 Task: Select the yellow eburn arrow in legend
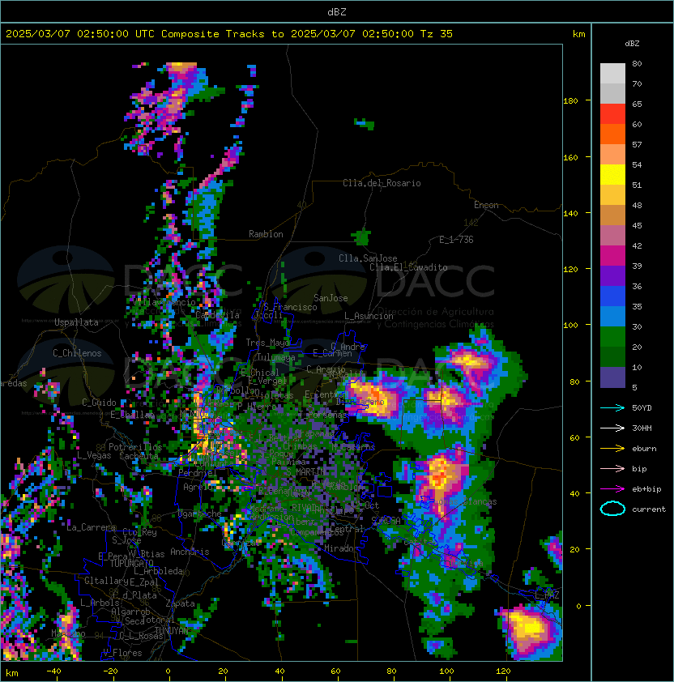[x=612, y=449]
